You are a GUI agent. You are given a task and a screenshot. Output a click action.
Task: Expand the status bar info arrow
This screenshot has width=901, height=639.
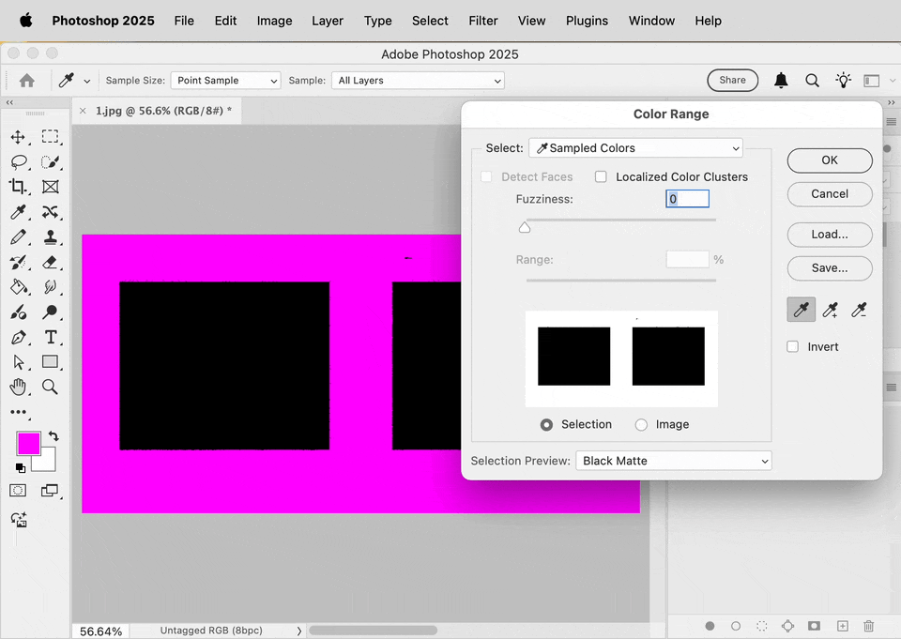point(298,631)
